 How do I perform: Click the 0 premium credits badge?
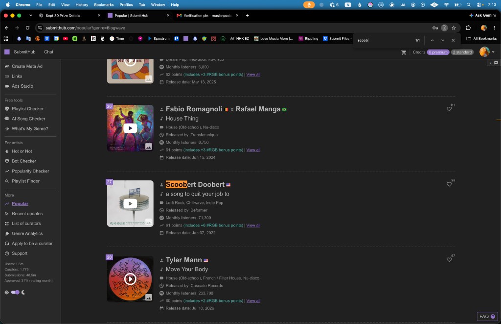pos(438,52)
